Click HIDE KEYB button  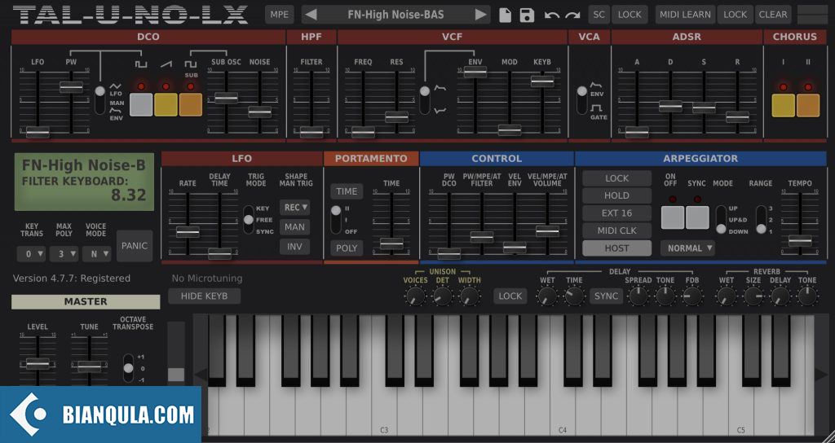[204, 296]
